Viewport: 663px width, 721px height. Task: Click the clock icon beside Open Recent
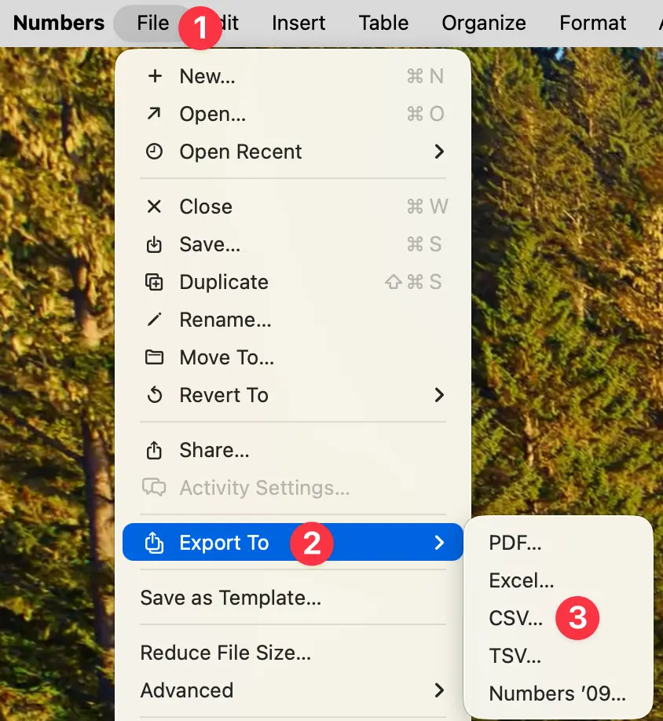154,152
